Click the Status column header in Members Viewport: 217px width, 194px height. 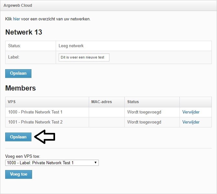152,102
